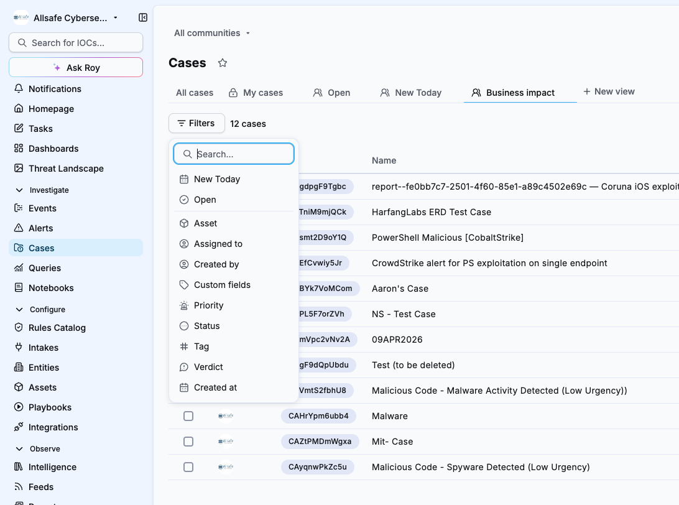Open 09APR2026 case
This screenshot has height=505, width=679.
click(397, 340)
